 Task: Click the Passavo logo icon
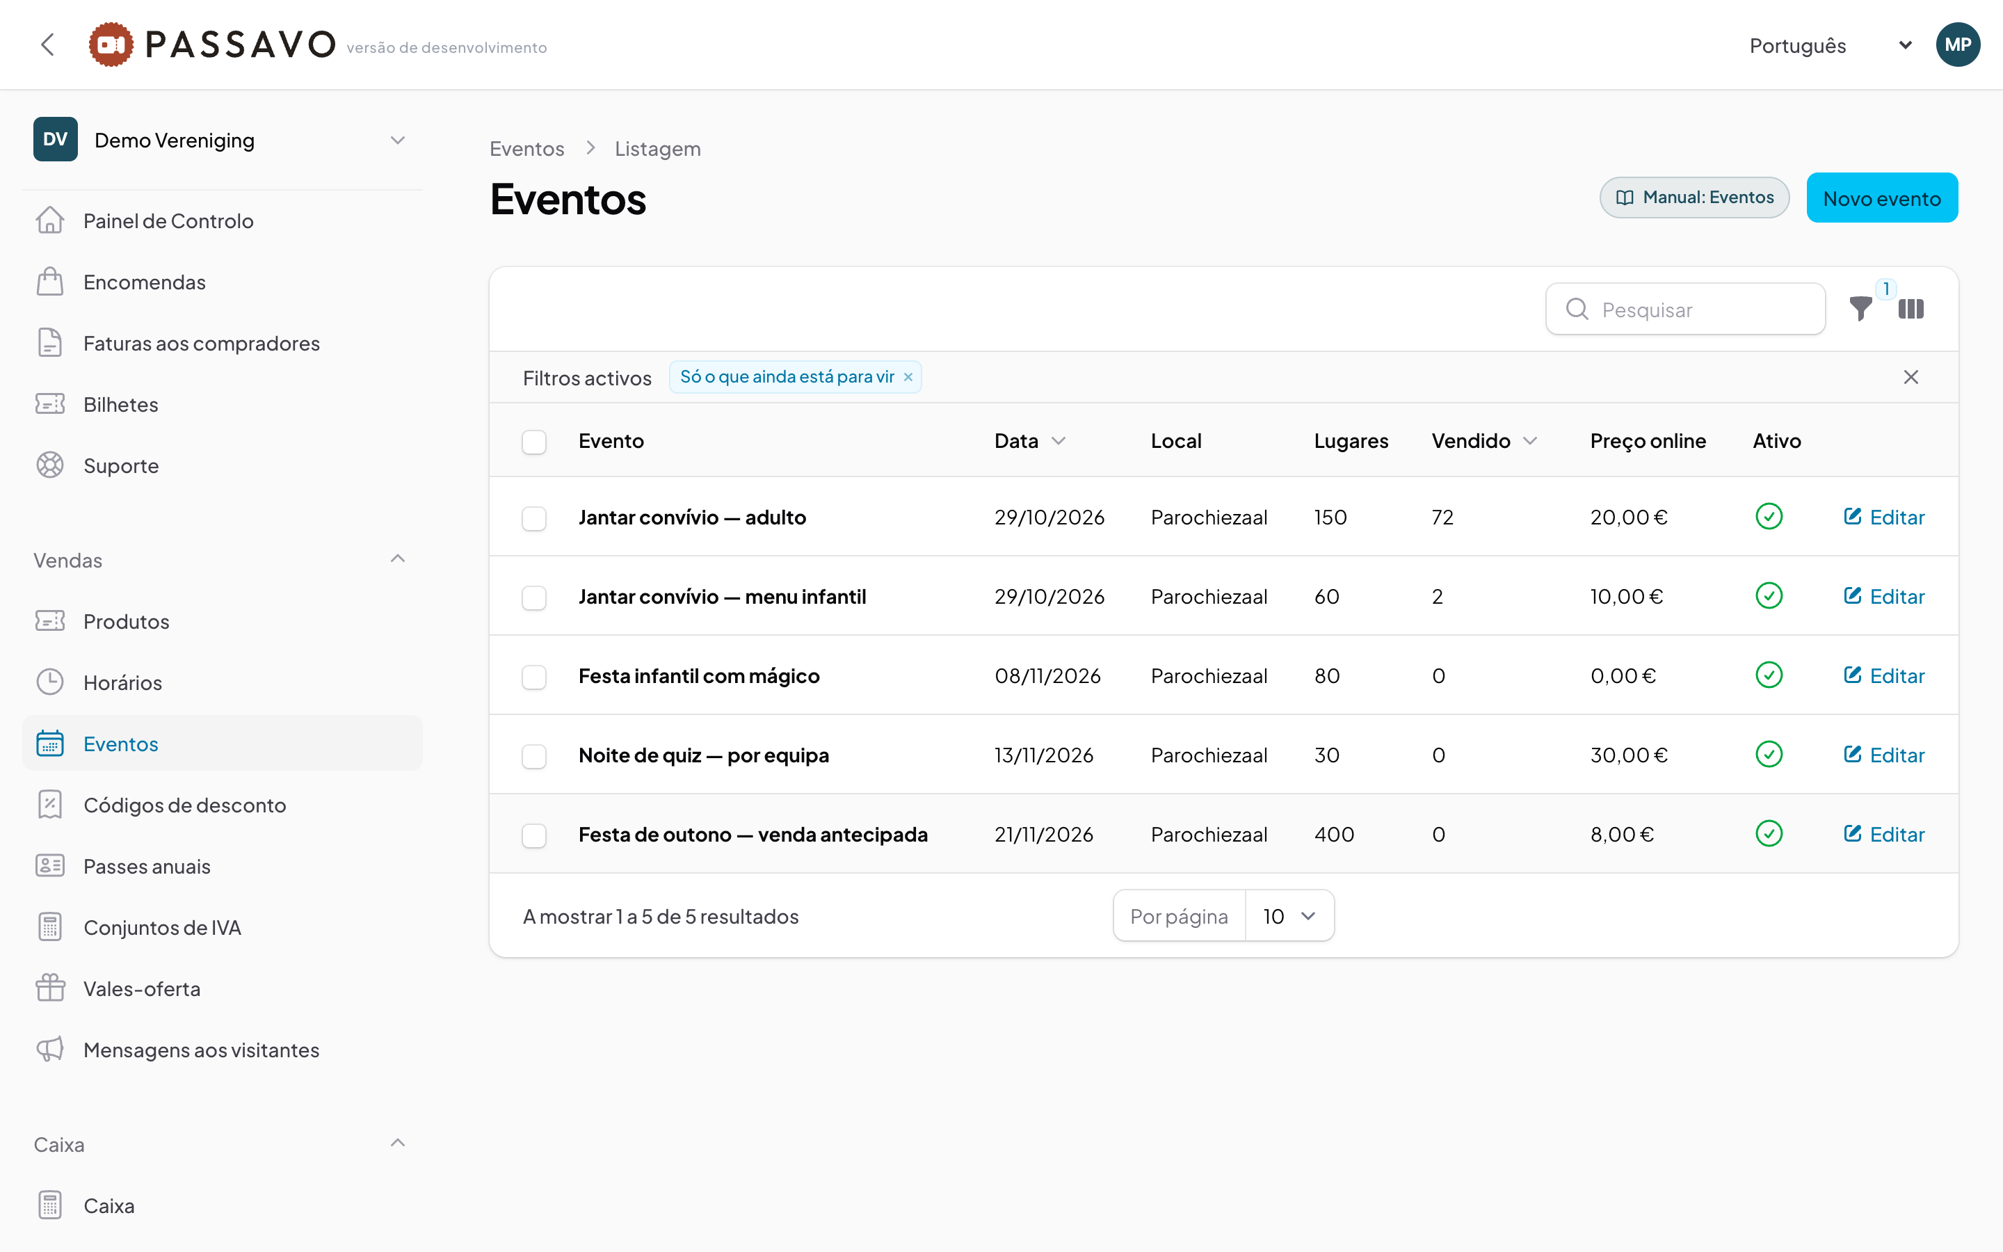point(111,45)
